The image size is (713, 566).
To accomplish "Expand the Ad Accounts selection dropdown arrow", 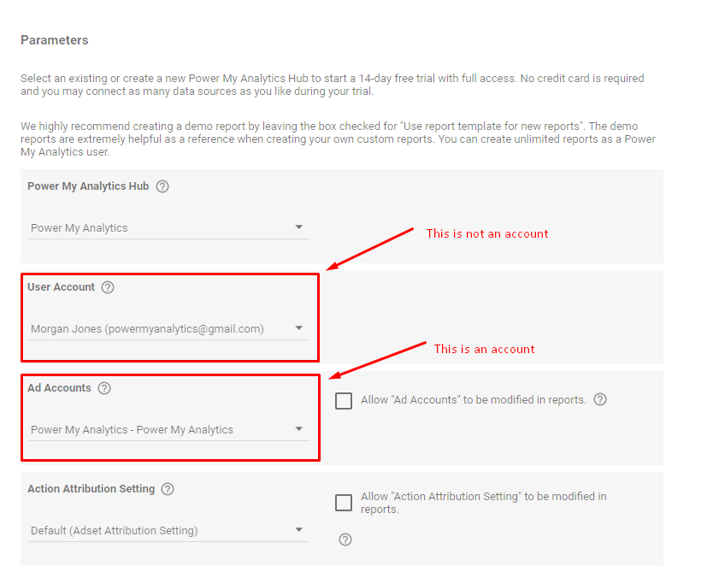I will pyautogui.click(x=298, y=429).
